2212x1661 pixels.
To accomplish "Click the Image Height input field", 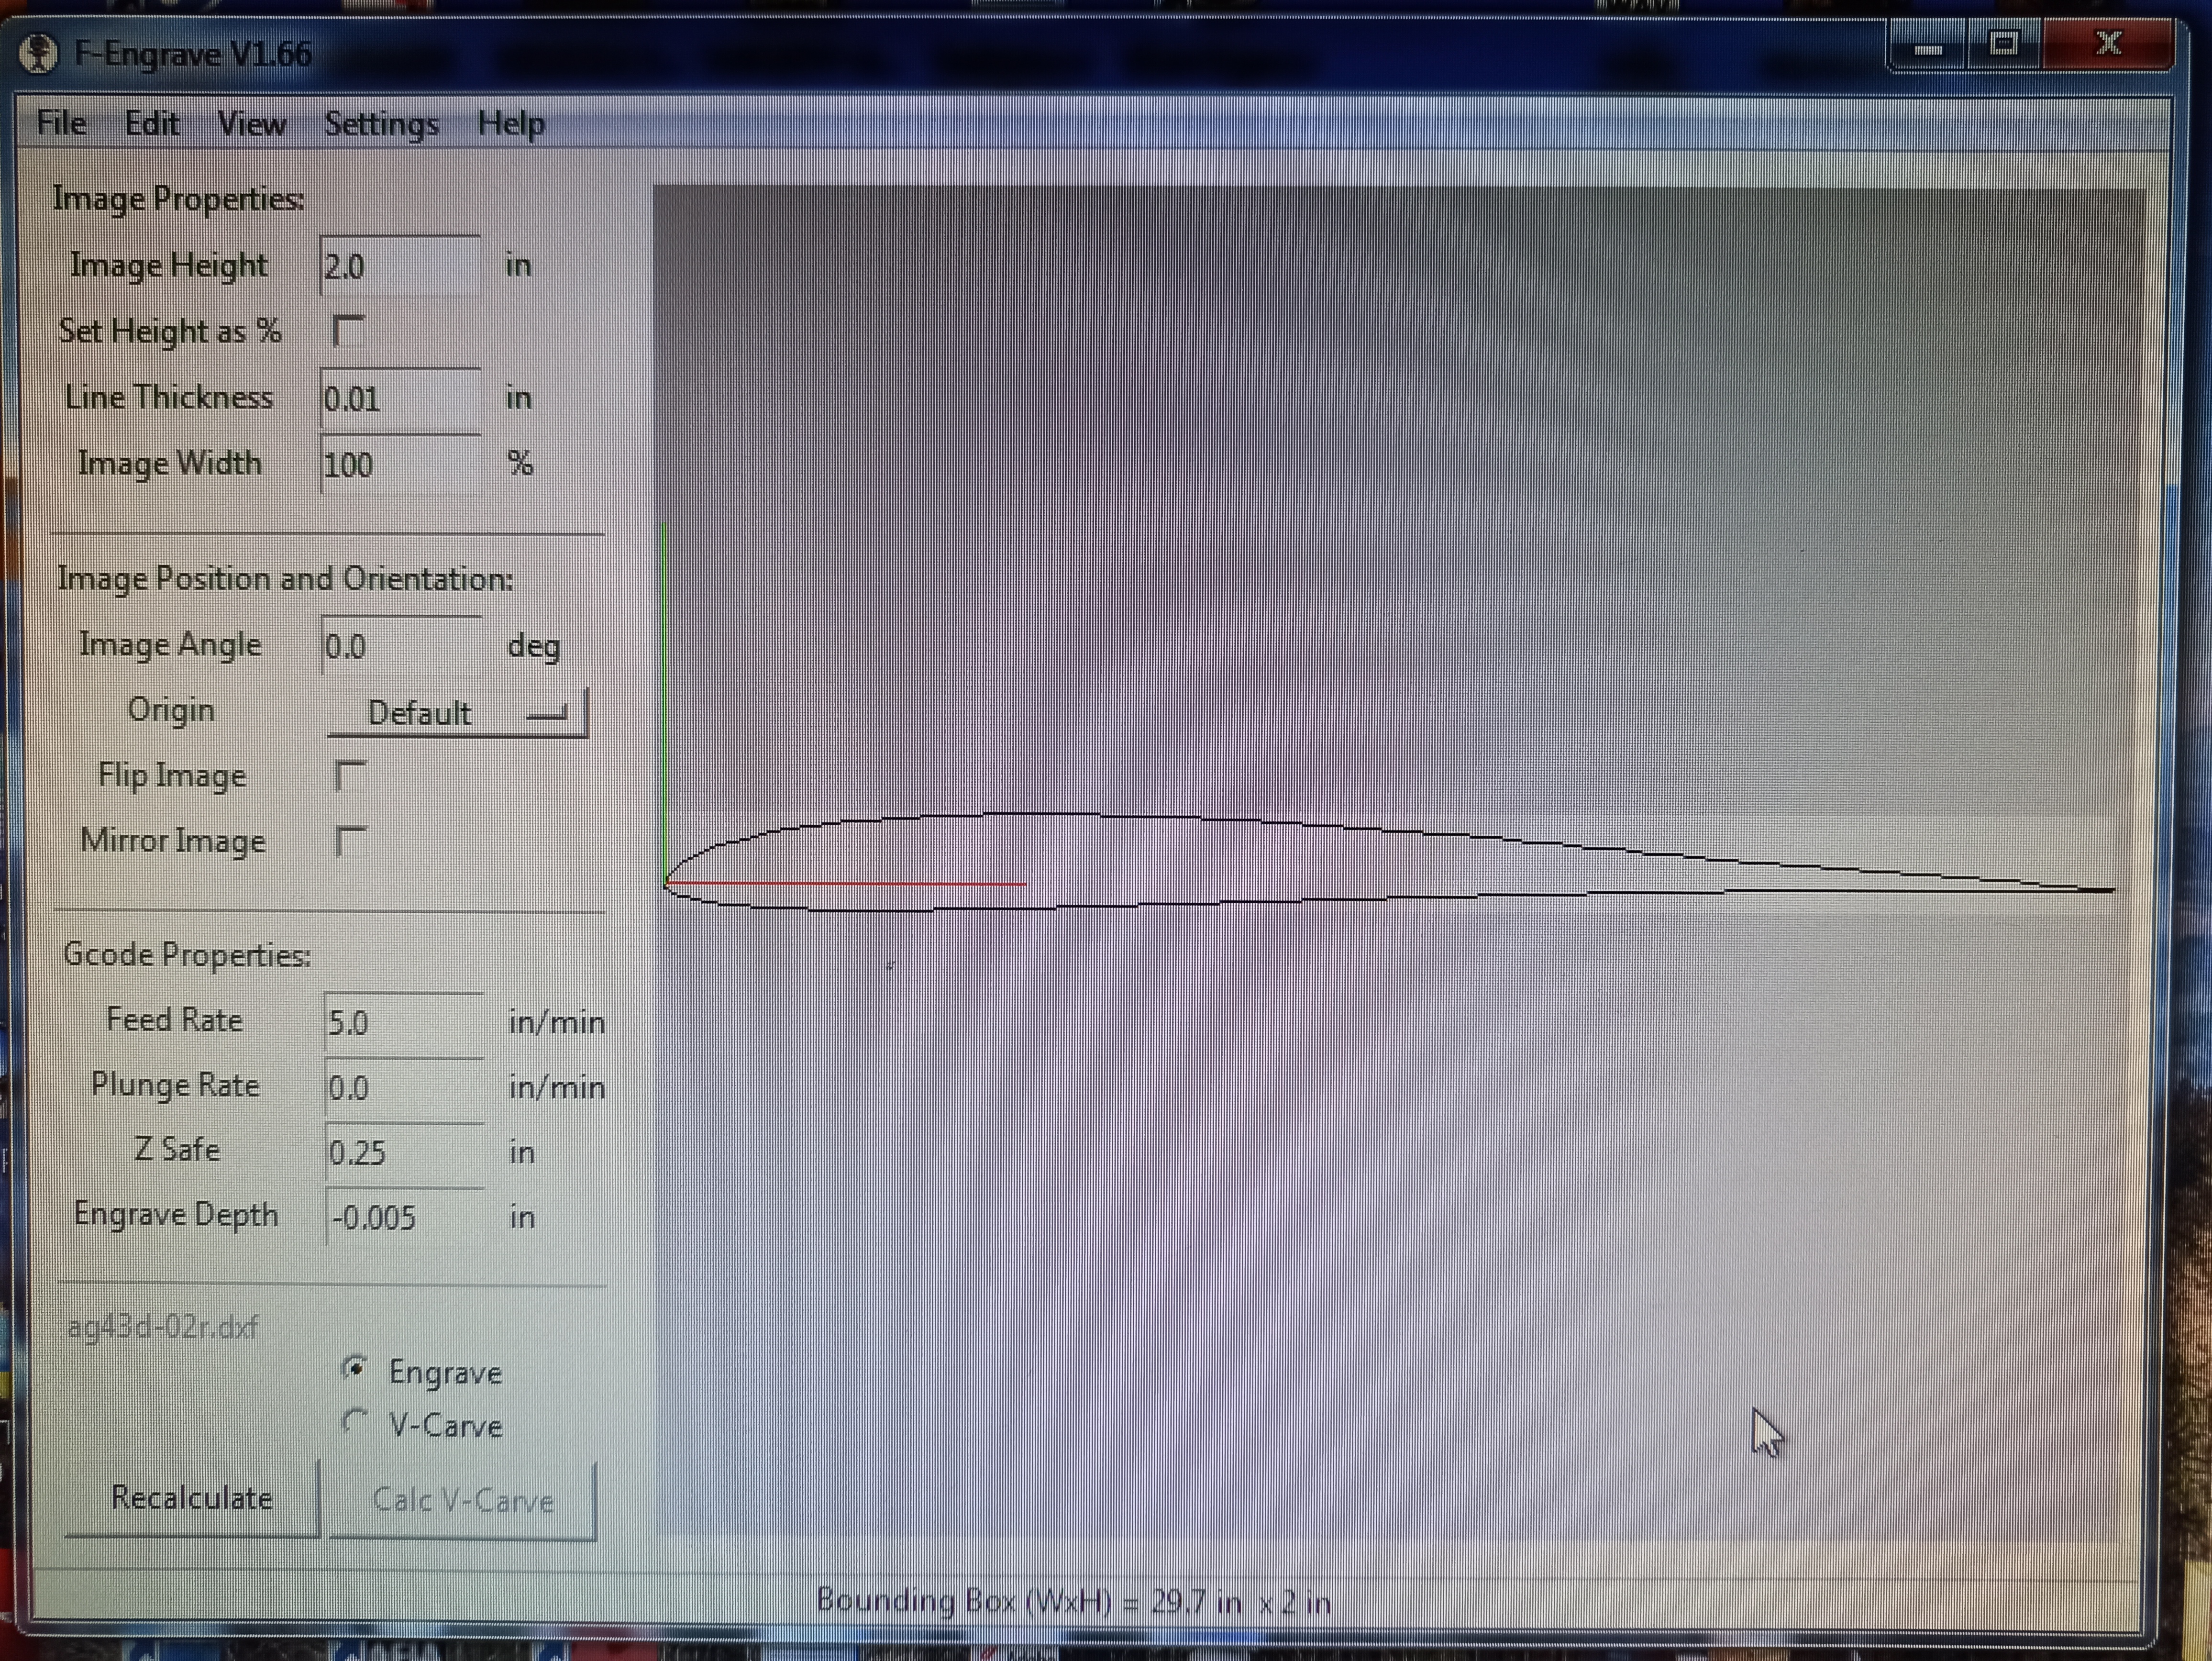I will [400, 266].
